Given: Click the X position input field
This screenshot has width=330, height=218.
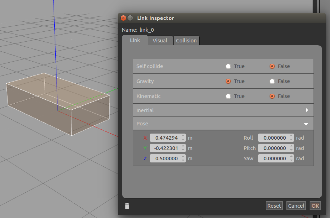Looking at the screenshot, I should [165, 138].
